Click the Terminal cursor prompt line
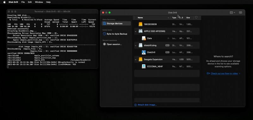 click(x=8, y=67)
